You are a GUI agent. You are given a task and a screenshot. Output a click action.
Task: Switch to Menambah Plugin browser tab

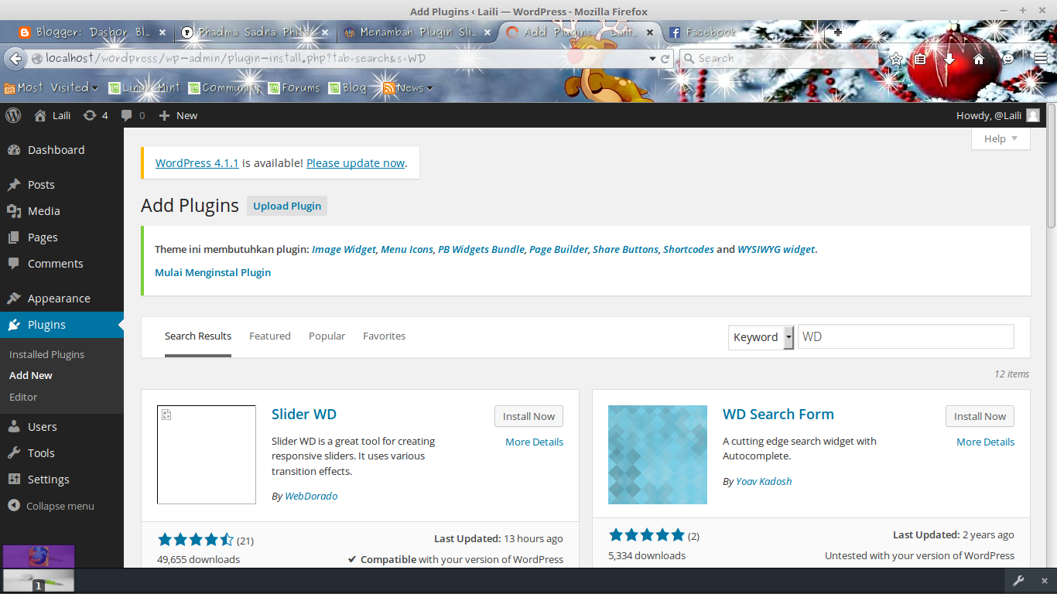point(418,32)
